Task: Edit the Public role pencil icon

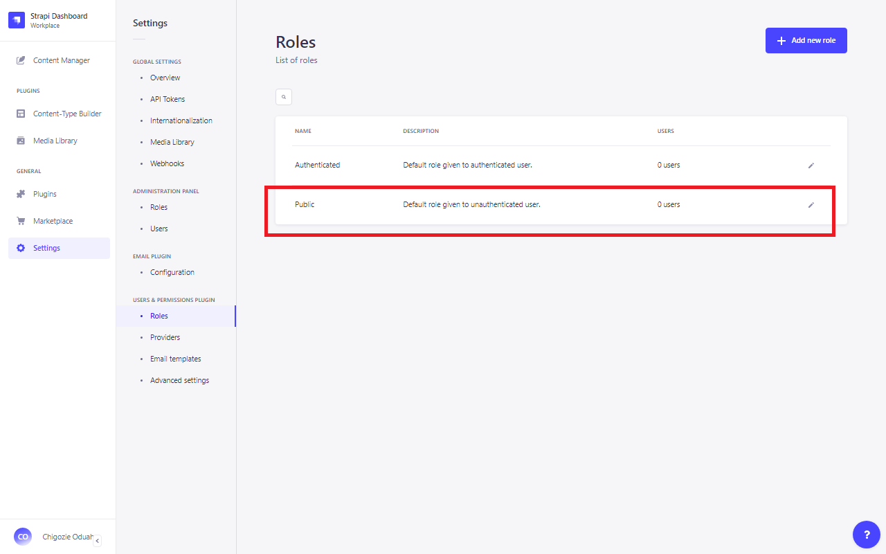Action: 811,205
